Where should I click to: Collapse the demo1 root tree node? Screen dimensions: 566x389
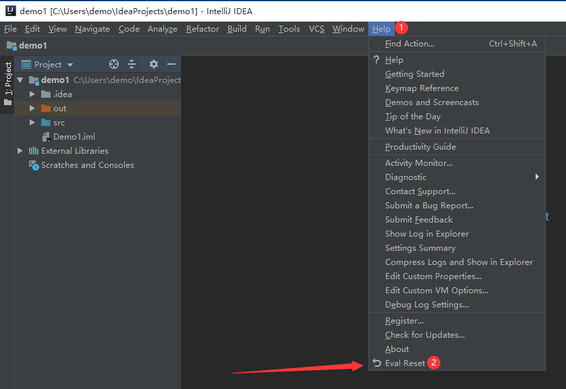(x=20, y=80)
